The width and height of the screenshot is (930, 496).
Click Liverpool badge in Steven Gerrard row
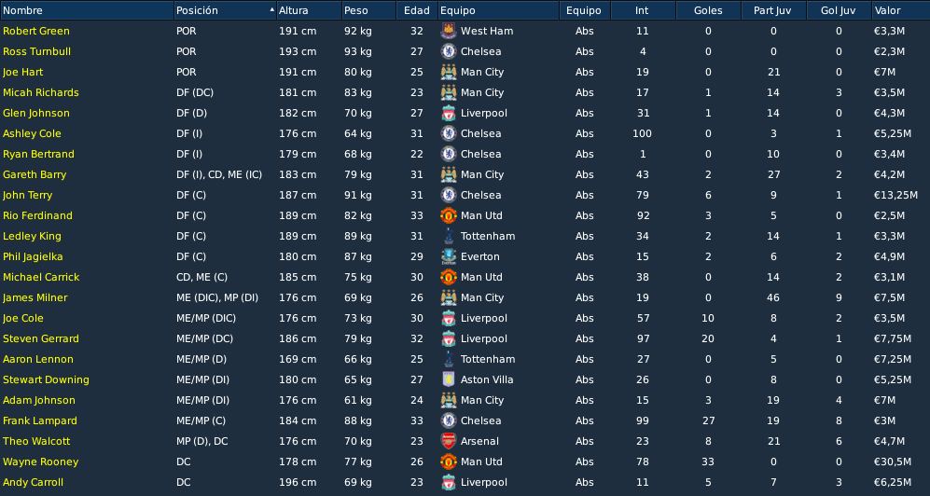[x=449, y=338]
